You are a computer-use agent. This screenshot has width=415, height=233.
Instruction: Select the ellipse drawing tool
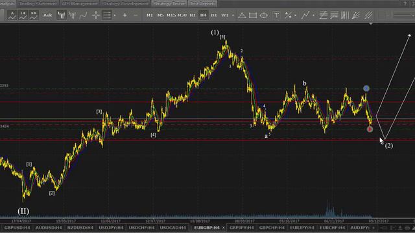[x=264, y=16]
